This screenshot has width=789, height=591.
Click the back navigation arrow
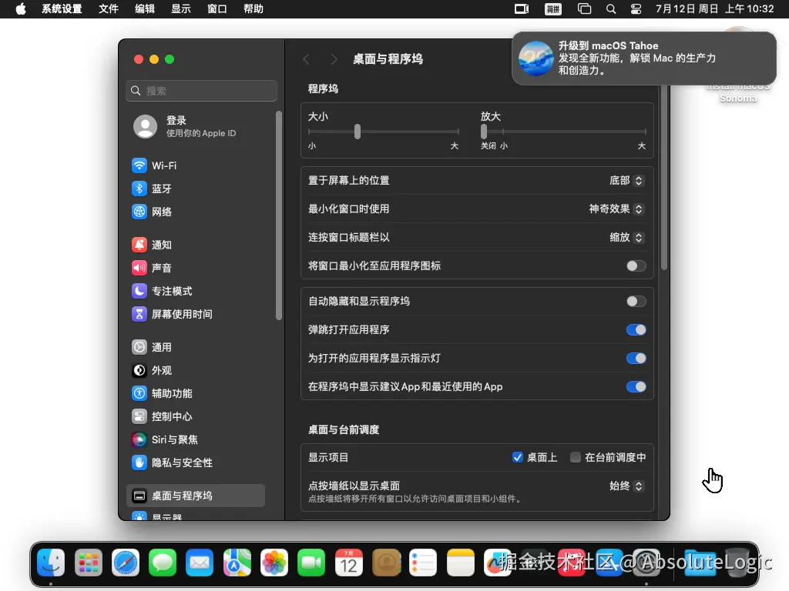[307, 59]
